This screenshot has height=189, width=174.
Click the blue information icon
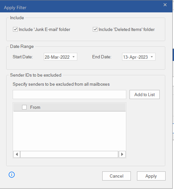(x=12, y=175)
